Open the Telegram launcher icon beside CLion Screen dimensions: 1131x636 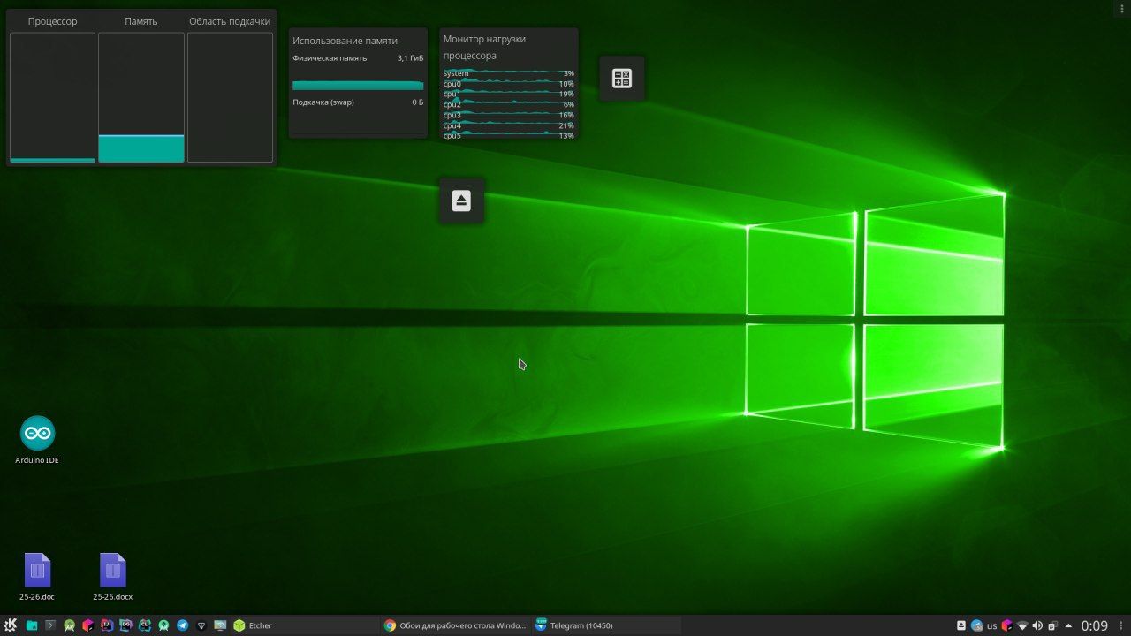coord(182,625)
